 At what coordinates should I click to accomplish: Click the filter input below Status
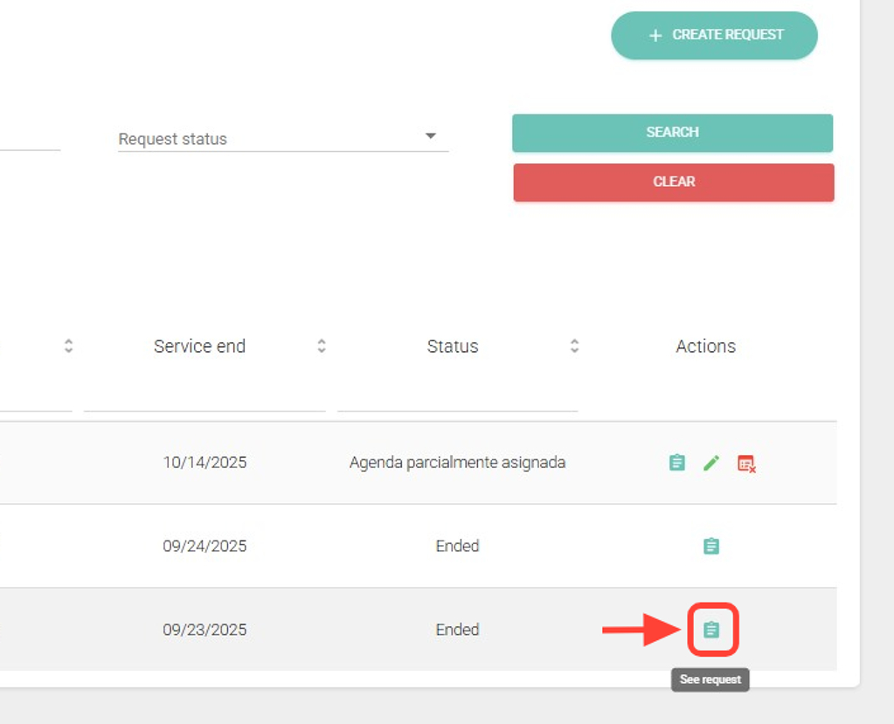tap(457, 399)
